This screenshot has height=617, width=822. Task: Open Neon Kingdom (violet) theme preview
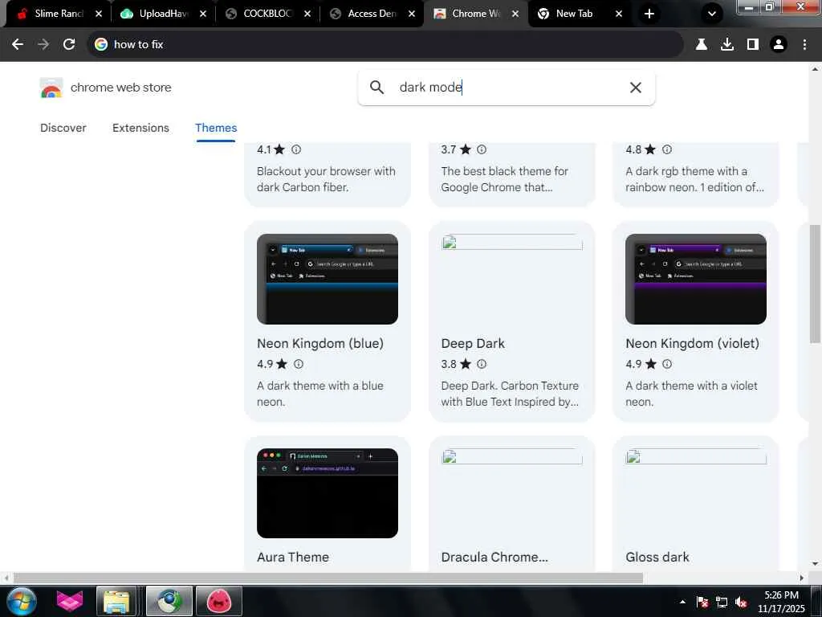(696, 279)
